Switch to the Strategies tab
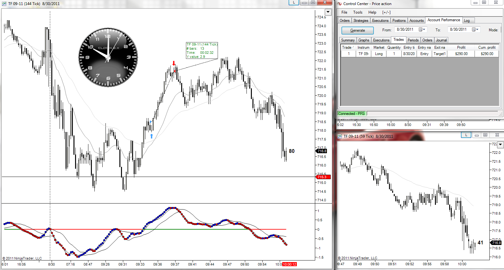The image size is (504, 270). (x=361, y=21)
